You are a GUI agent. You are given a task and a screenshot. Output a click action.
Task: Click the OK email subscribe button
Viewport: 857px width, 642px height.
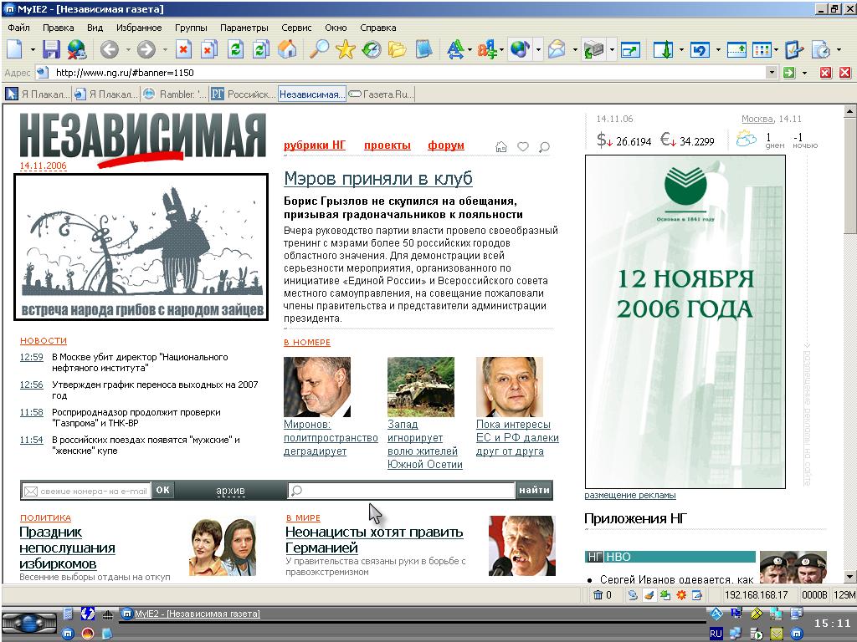[x=163, y=490]
